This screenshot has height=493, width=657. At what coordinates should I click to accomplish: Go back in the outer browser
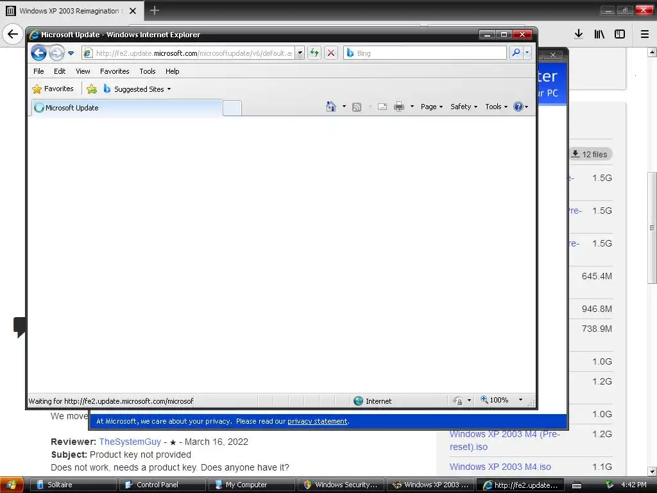click(x=13, y=34)
